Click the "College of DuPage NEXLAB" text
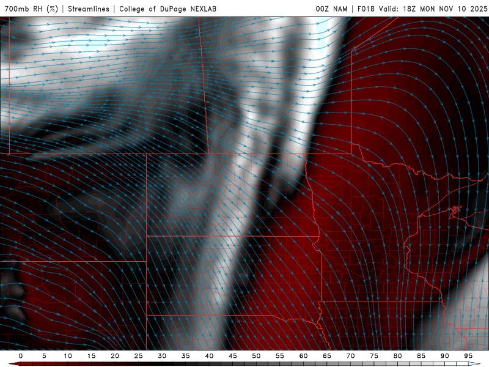Image resolution: width=489 pixels, height=367 pixels. coord(167,9)
